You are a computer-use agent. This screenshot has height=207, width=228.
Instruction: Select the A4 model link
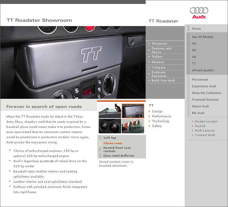[194, 44]
